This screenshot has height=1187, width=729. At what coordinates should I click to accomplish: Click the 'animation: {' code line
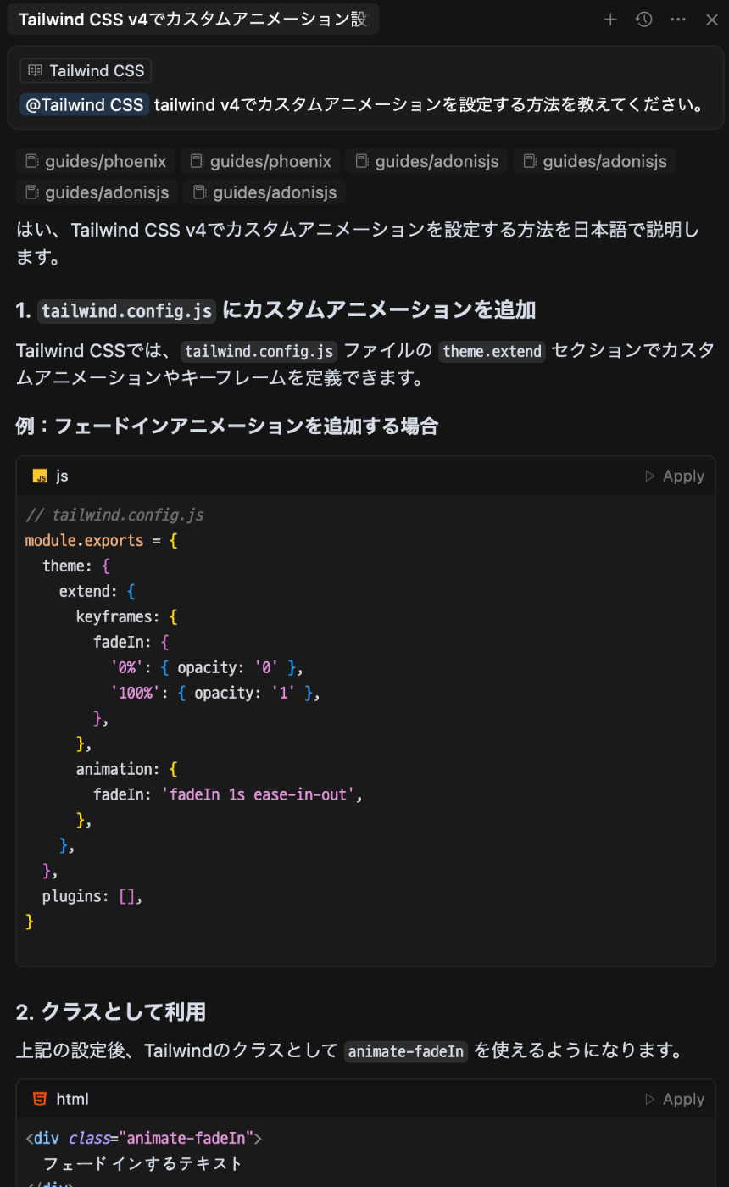pos(127,769)
